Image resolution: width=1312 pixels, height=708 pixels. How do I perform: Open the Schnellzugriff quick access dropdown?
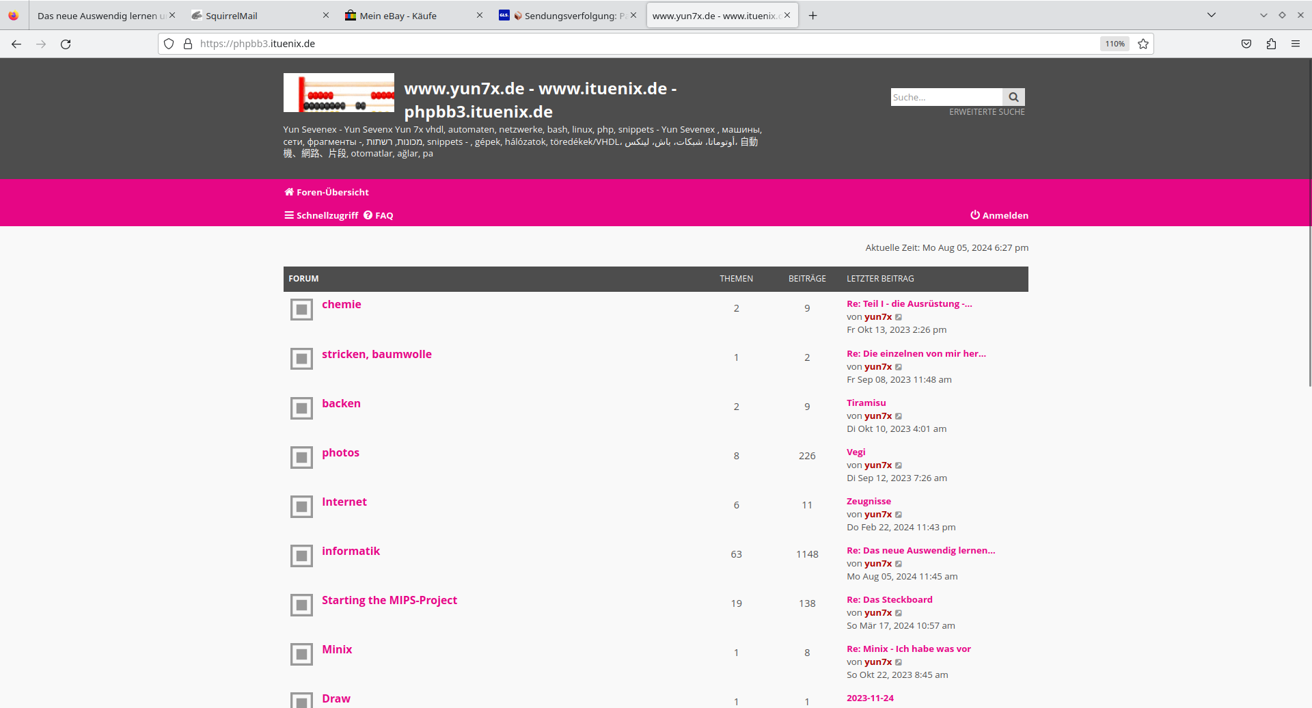coord(321,215)
